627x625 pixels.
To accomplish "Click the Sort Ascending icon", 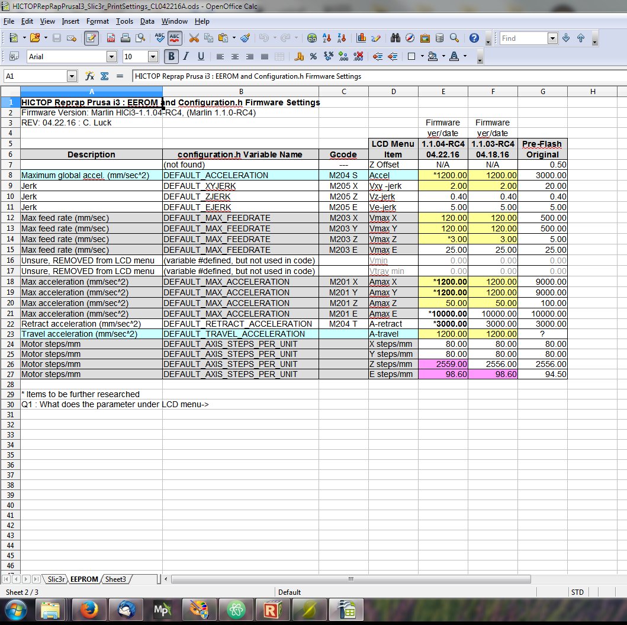I will pos(327,38).
